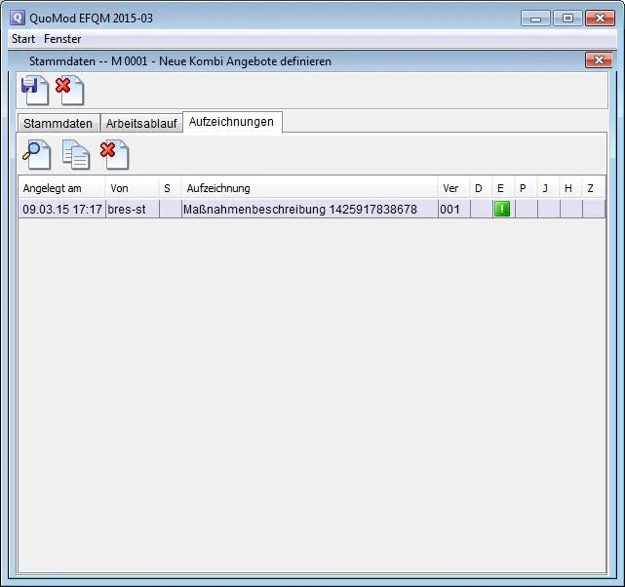Switch to the Arbeitsablauf tab

tap(141, 124)
